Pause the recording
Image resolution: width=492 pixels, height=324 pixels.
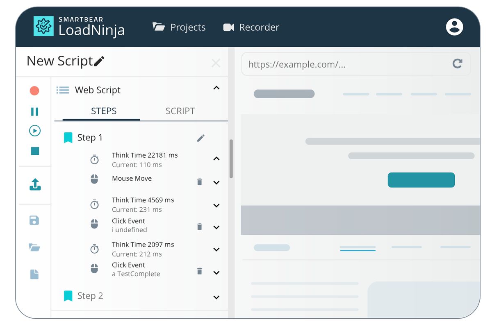(x=34, y=111)
